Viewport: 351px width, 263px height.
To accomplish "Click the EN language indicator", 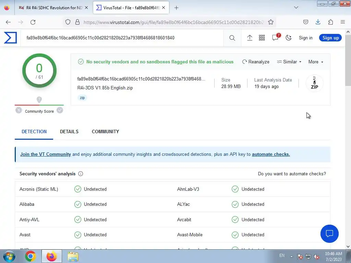I will [x=282, y=255].
